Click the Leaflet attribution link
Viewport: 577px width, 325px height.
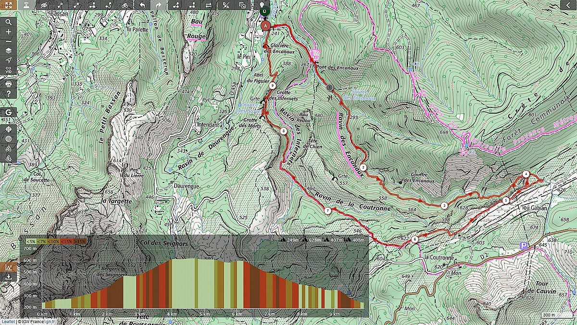click(8, 322)
